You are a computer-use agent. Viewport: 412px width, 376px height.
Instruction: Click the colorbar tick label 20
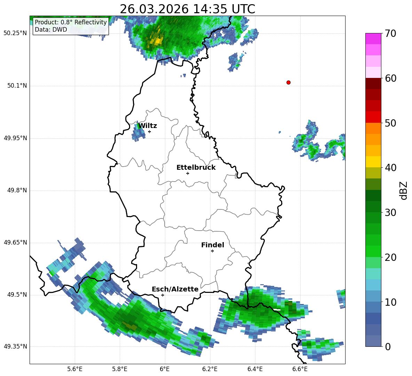[390, 257]
